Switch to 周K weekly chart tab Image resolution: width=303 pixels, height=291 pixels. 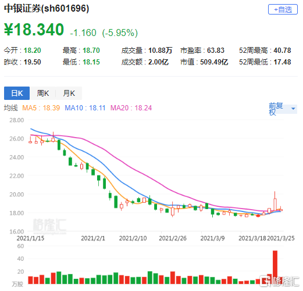coord(43,93)
